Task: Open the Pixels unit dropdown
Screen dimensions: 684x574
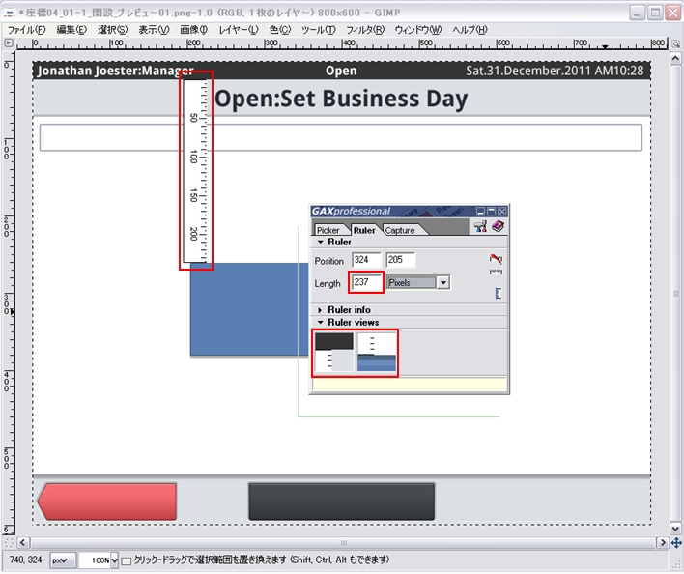Action: [x=442, y=283]
